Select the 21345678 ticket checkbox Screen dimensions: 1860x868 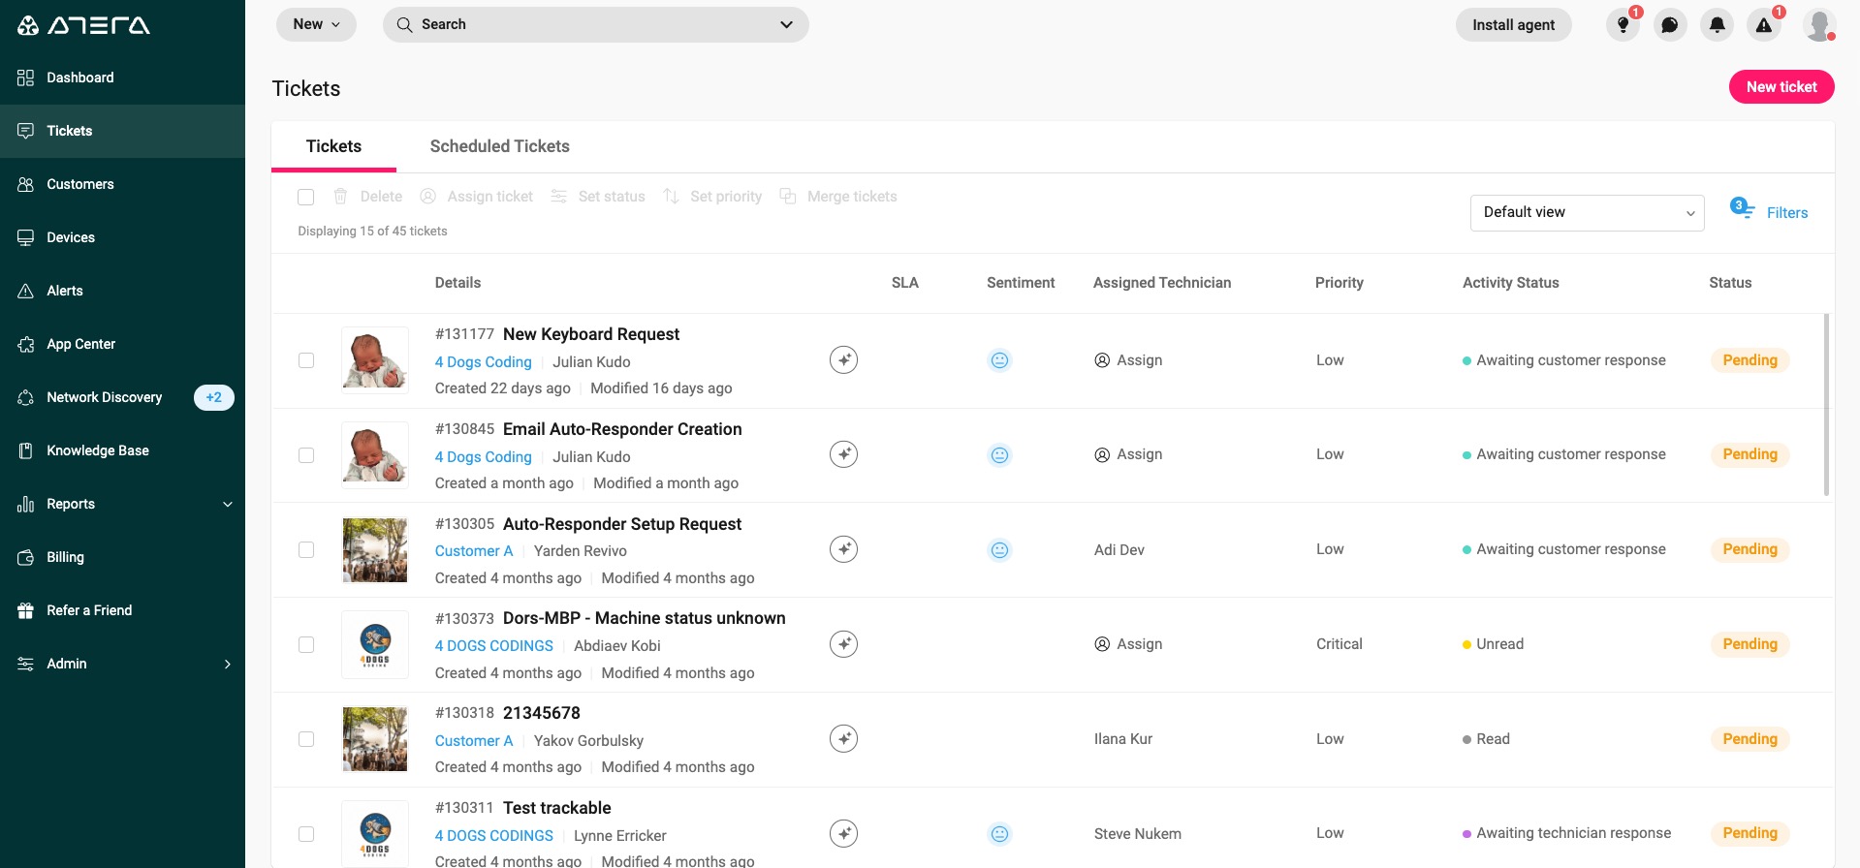pos(306,739)
